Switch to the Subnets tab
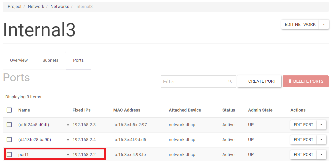 coord(50,60)
